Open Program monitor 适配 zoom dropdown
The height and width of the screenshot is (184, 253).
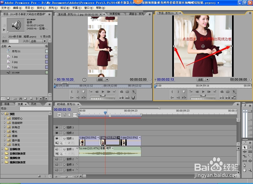click(203, 79)
